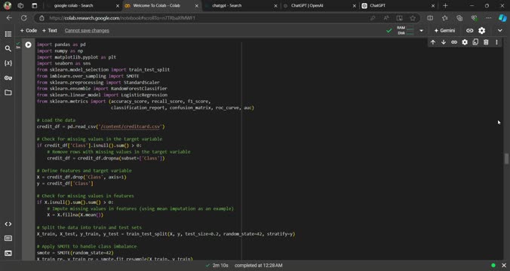
Task: Copy link to cell in cell toolbar
Action: [x=454, y=42]
